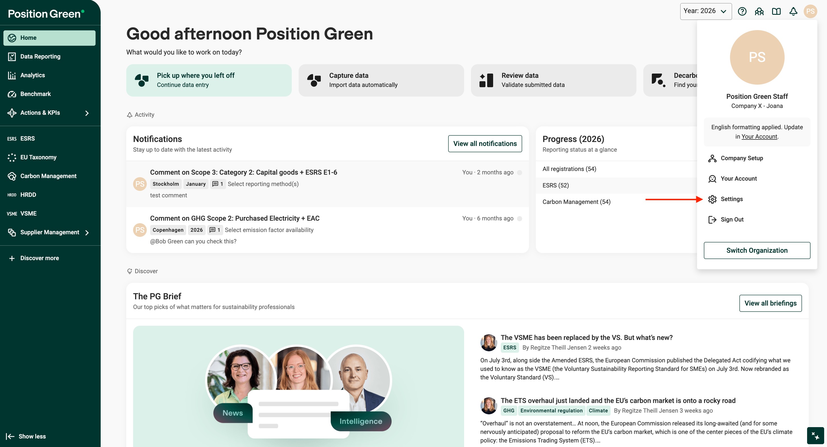Click the Stockholm tag on the notification
Viewport: 827px width, 447px height.
166,184
